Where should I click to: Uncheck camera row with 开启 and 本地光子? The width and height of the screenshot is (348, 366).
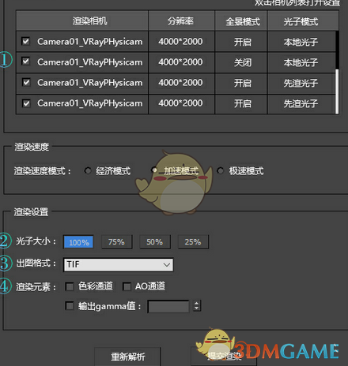click(26, 41)
